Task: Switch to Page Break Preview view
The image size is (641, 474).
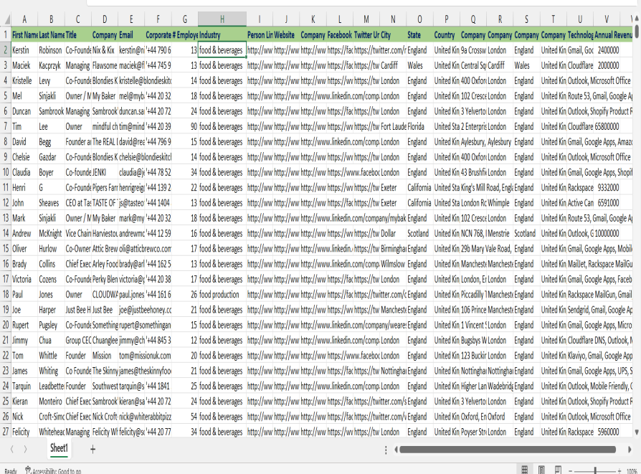Action: point(557,470)
